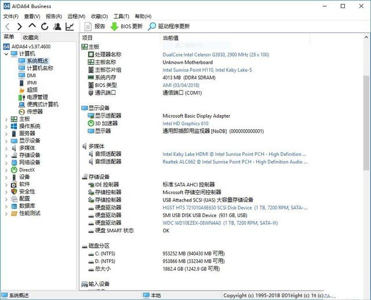Select 系统概述 in the tree
The width and height of the screenshot is (371, 300).
pyautogui.click(x=37, y=61)
